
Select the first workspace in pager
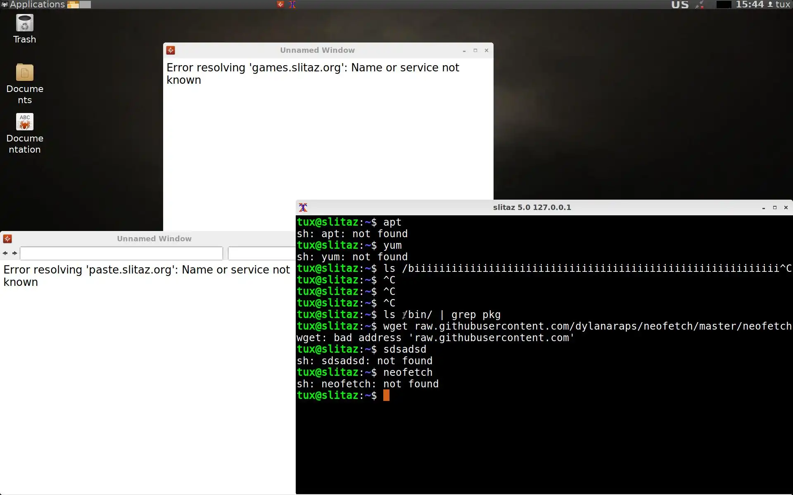pos(73,5)
